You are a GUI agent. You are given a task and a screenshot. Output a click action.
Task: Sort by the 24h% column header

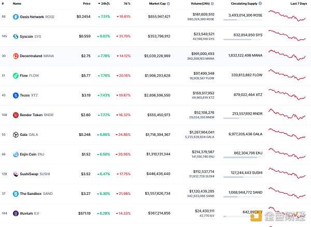[105, 3]
